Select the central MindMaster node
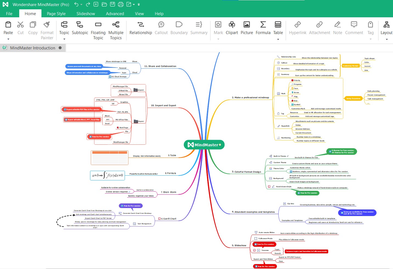Viewport: 393px width, 269px height. click(204, 145)
